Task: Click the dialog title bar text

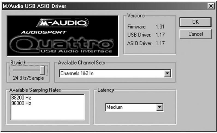Action: click(x=34, y=6)
